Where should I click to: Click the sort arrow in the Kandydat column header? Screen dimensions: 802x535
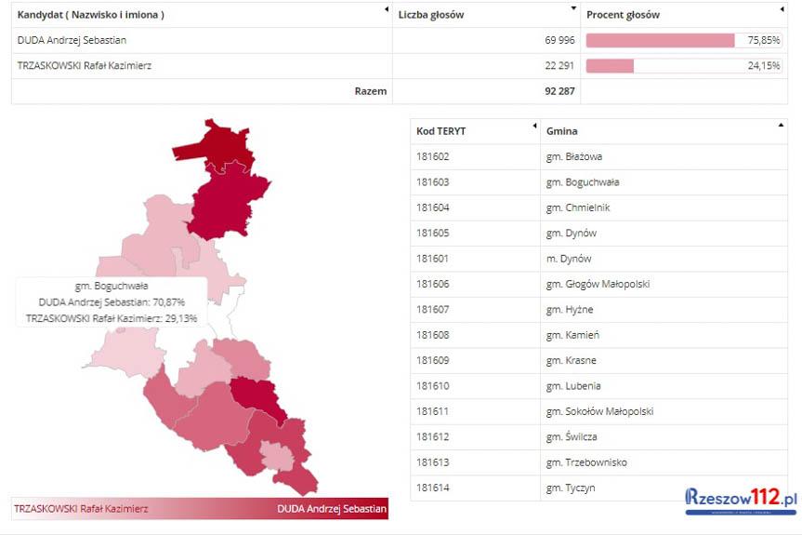[387, 9]
